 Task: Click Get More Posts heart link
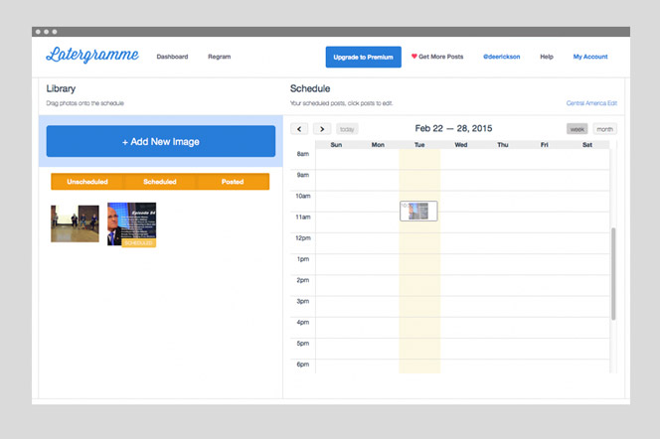click(x=437, y=57)
